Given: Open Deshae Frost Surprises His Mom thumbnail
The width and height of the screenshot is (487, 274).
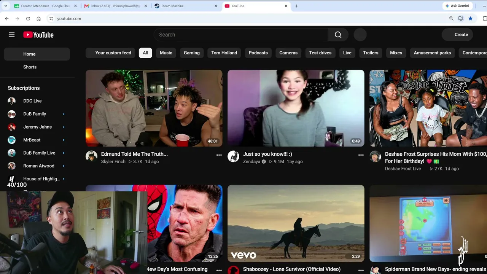Looking at the screenshot, I should tap(428, 108).
